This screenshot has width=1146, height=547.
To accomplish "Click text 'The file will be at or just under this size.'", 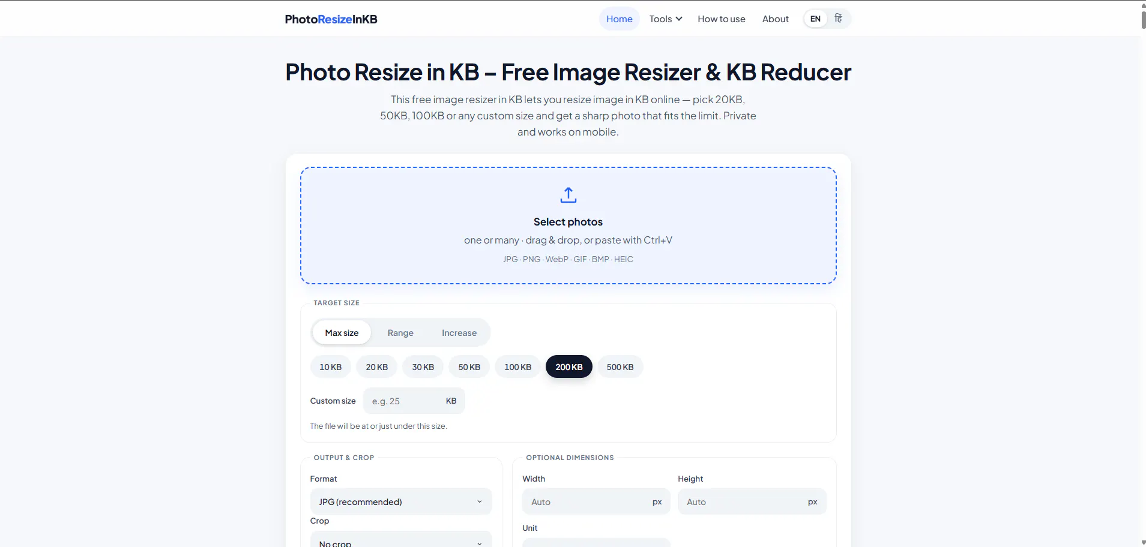I will click(378, 426).
